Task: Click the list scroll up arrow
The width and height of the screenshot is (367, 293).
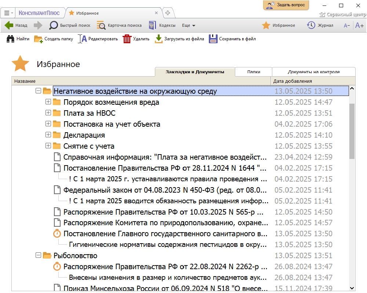Action: (352, 89)
